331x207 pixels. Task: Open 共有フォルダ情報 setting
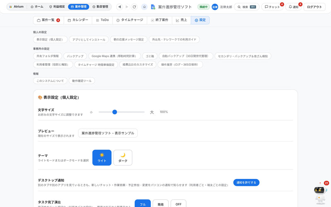[x=48, y=56]
